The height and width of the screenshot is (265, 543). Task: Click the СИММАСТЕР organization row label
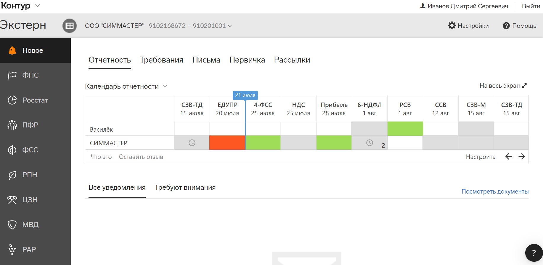pos(108,143)
